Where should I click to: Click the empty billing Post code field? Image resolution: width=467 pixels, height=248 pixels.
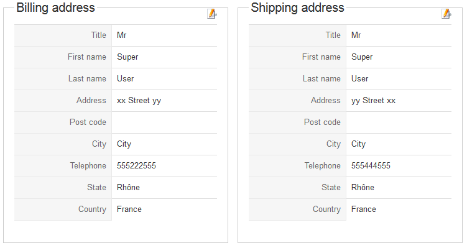point(164,122)
